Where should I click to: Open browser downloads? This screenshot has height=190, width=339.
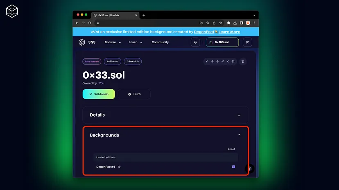235,23
